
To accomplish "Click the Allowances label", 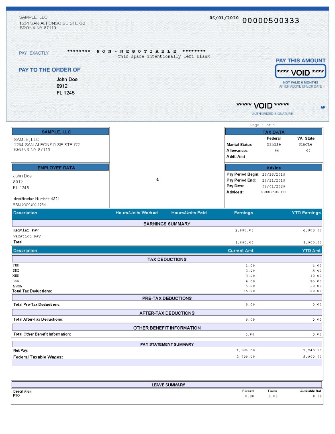I will click(x=237, y=151).
